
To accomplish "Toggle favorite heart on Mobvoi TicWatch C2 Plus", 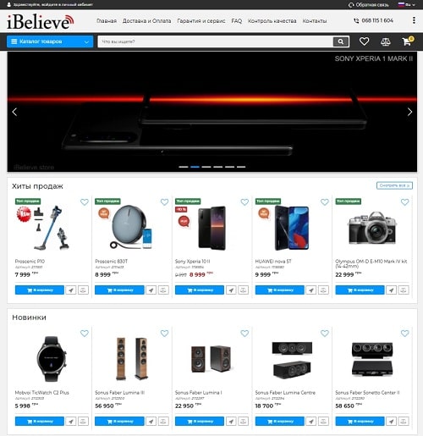I will pyautogui.click(x=85, y=334).
